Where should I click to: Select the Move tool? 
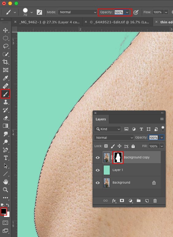click(x=6, y=30)
